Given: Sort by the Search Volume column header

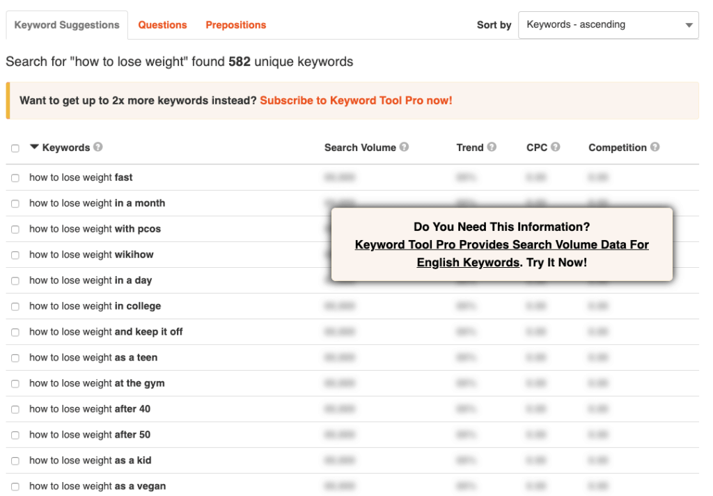Looking at the screenshot, I should (x=359, y=147).
